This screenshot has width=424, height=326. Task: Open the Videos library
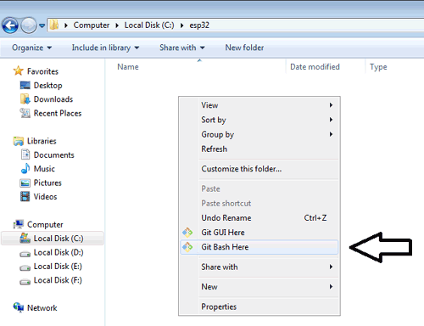click(45, 197)
